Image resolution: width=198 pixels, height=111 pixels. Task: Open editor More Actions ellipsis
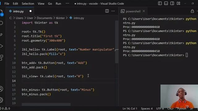point(113,11)
